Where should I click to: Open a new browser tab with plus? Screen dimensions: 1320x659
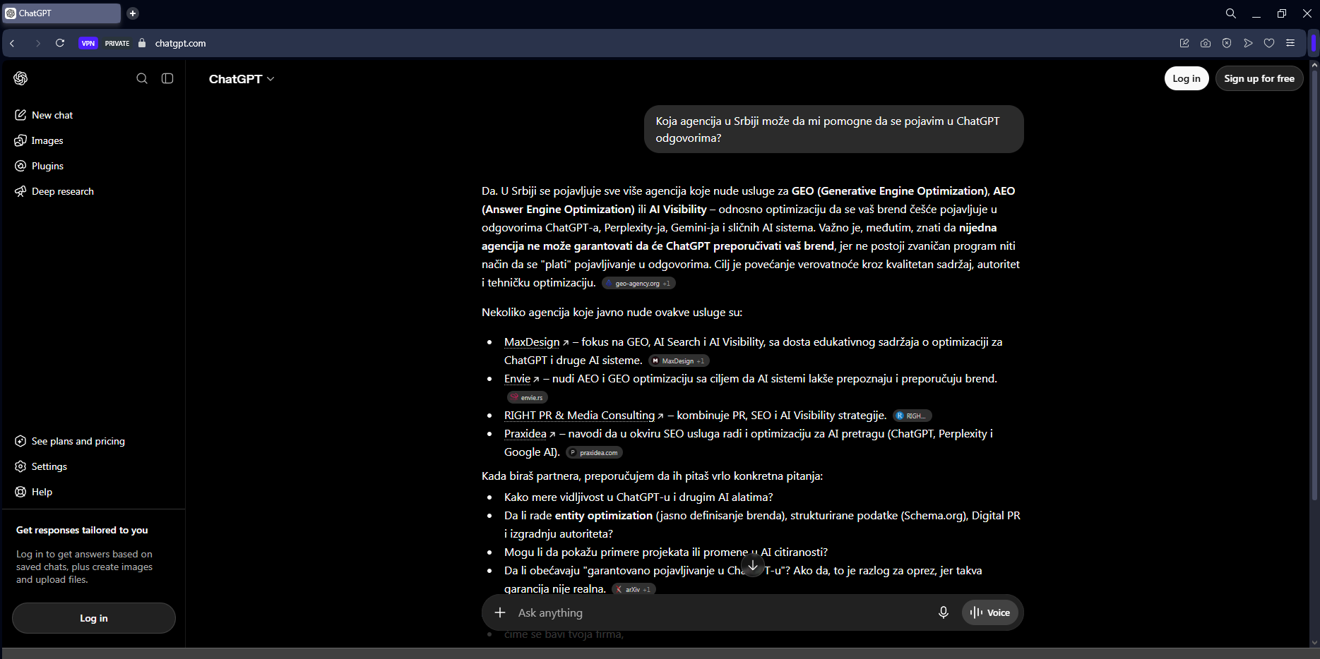[x=133, y=13]
